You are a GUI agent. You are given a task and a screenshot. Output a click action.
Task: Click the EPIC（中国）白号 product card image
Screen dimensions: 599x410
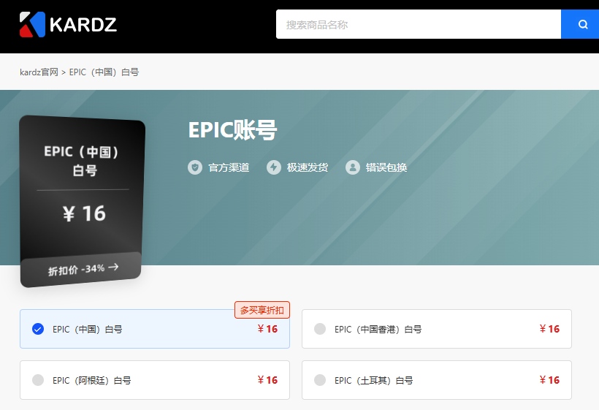click(x=82, y=202)
